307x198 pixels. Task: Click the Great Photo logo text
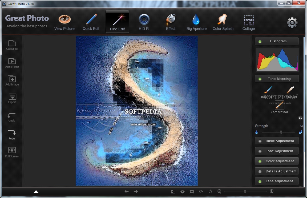click(27, 18)
